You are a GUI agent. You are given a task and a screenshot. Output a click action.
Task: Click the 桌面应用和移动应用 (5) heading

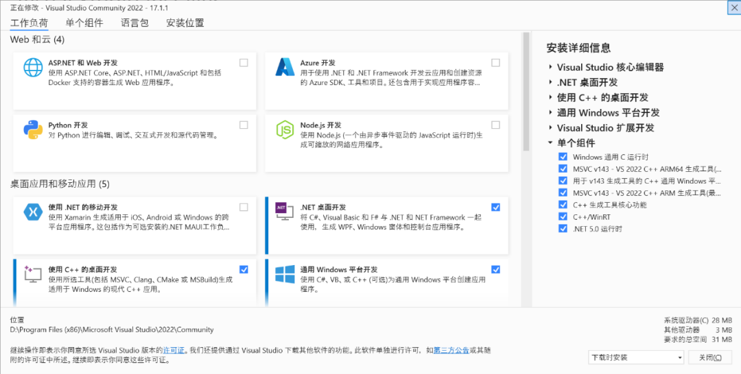pos(60,184)
